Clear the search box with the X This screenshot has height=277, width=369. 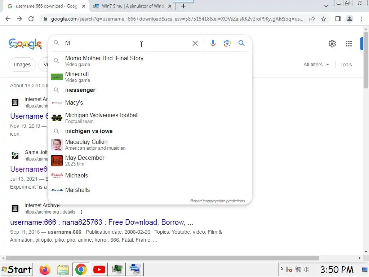pos(195,43)
